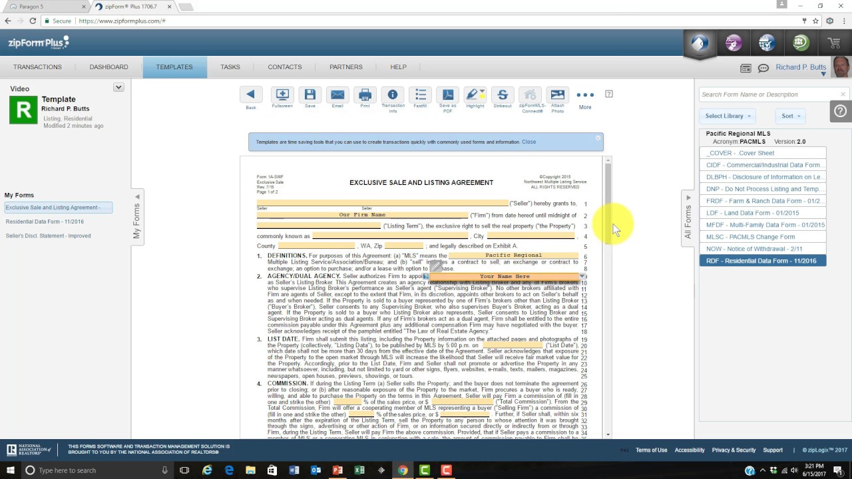Select the Templates tab
Viewport: 852px width, 479px height.
174,67
